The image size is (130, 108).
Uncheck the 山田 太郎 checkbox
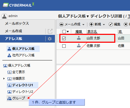[x=64, y=38]
